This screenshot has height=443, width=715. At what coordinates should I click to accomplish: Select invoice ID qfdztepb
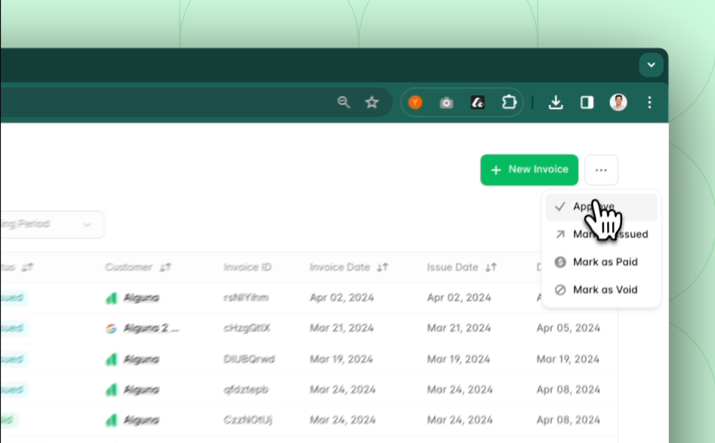(x=246, y=389)
